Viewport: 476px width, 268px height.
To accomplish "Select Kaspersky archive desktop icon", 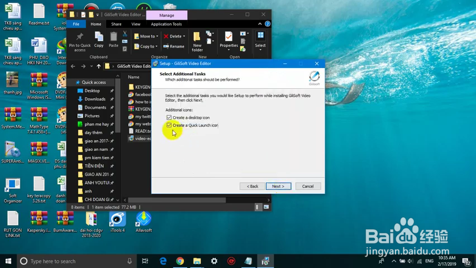I will pos(39,222).
